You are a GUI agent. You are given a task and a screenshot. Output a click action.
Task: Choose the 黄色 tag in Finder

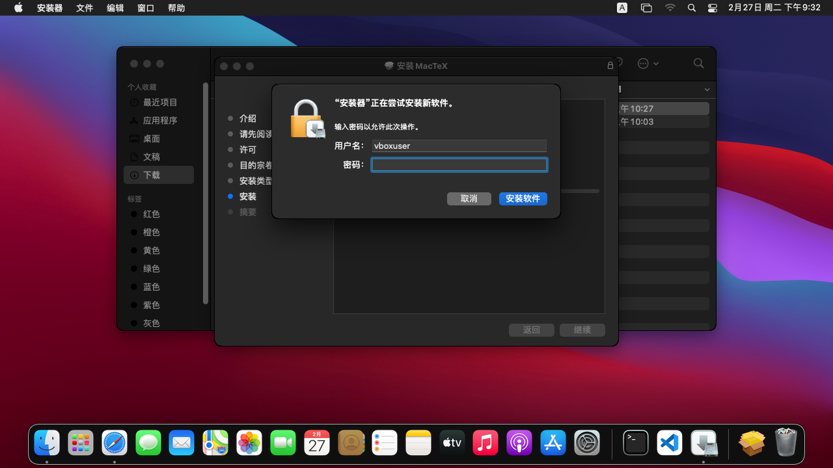pyautogui.click(x=159, y=250)
